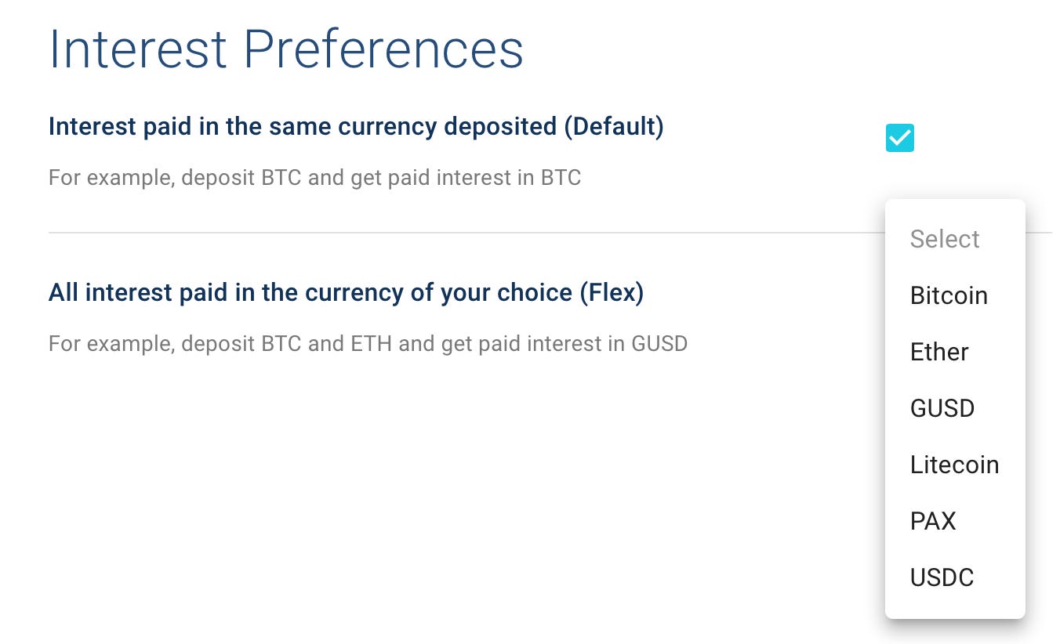Select the USDC option

click(941, 577)
